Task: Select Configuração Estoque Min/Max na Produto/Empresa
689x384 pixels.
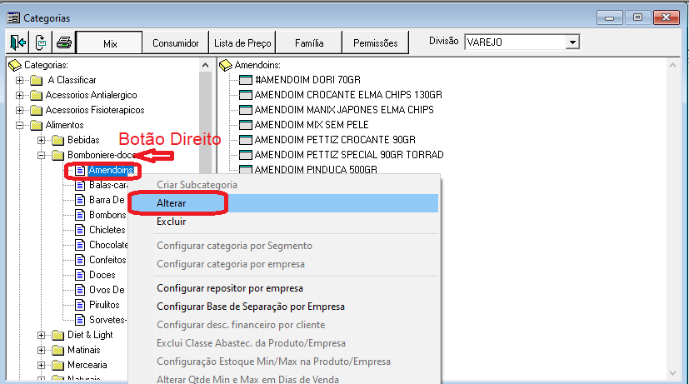Action: [284, 362]
